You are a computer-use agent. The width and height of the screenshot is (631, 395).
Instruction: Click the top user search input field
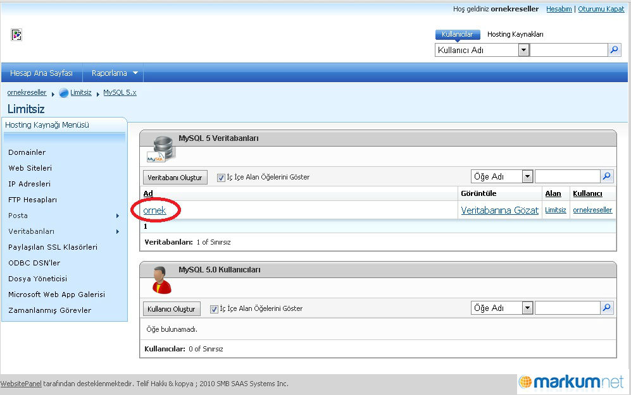point(569,50)
